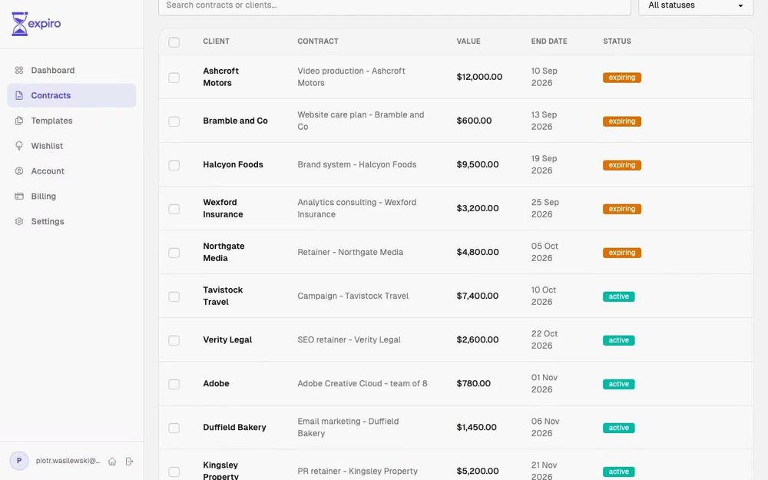
Task: Click client name Wexford Insurance
Action: tap(223, 208)
